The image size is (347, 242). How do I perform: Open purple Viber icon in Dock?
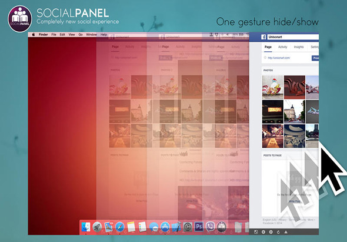point(210,227)
